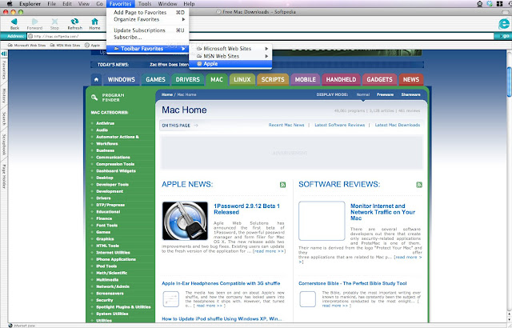
Task: Click the Software Reviews RSS feed icon
Action: pyautogui.click(x=419, y=185)
